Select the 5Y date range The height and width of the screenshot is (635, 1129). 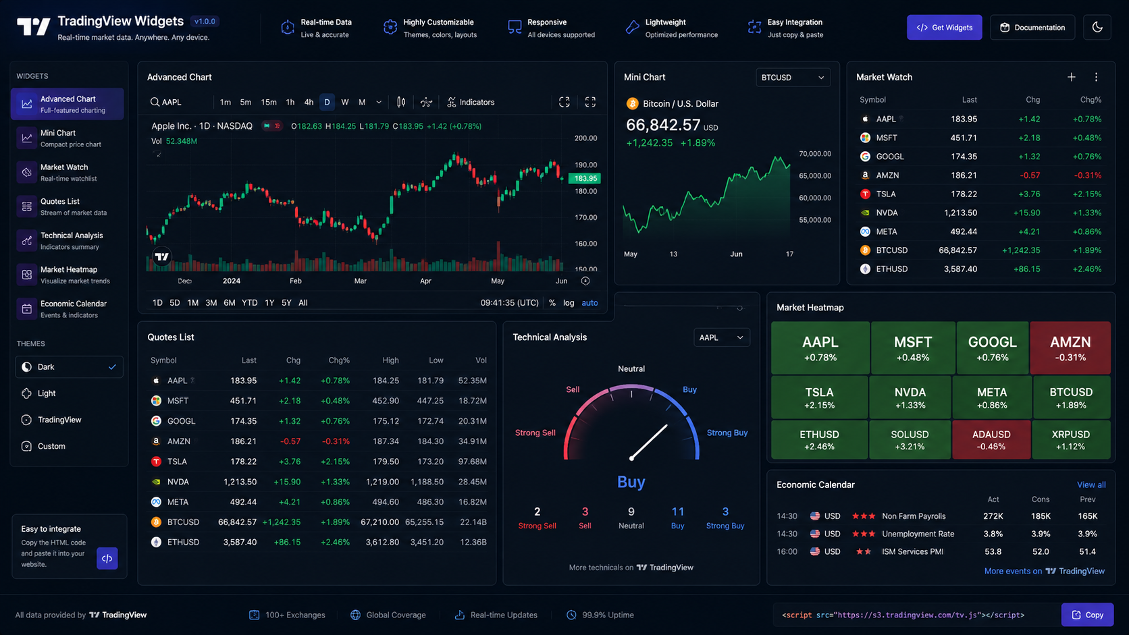(286, 303)
